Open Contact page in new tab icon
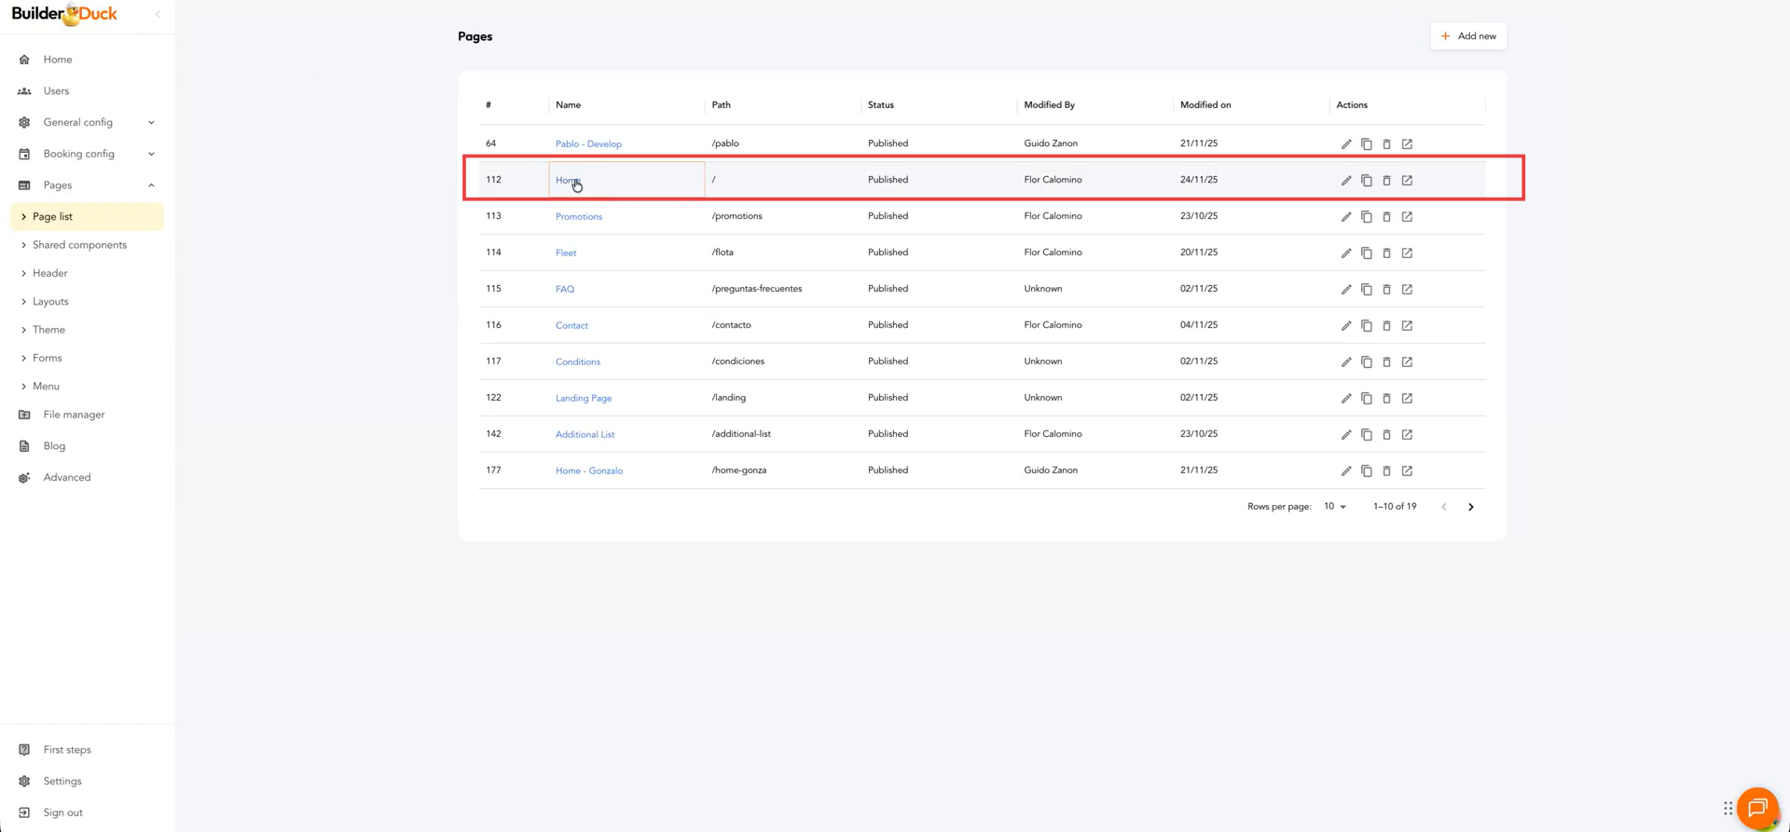This screenshot has height=832, width=1790. point(1407,326)
